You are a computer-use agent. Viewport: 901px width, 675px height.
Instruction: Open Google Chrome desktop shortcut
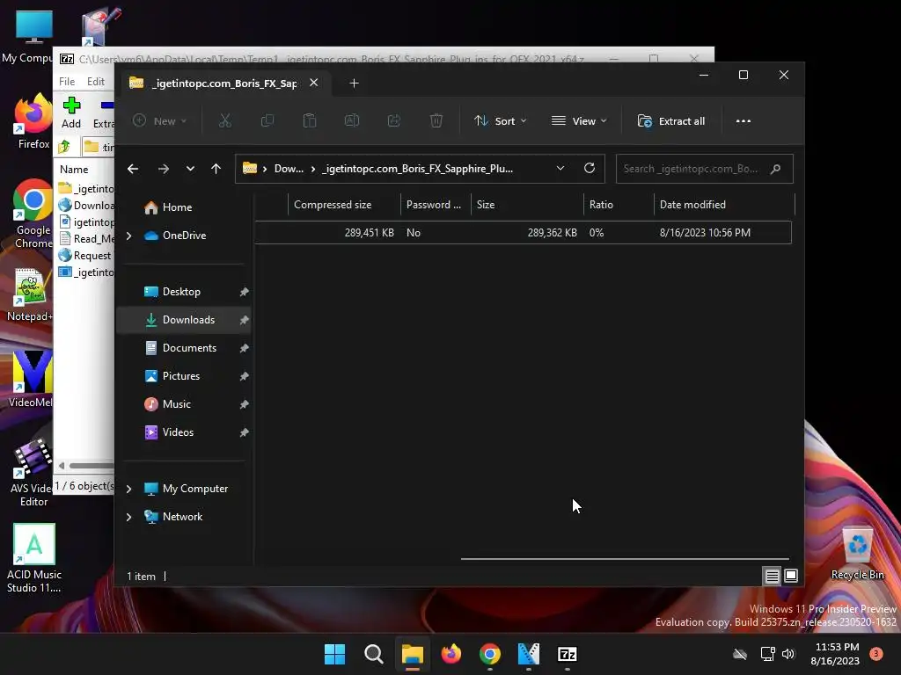coord(33,214)
